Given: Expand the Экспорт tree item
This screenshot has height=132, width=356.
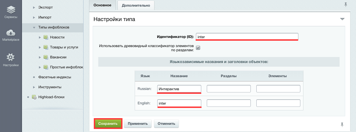Looking at the screenshot, I should [x=34, y=7].
